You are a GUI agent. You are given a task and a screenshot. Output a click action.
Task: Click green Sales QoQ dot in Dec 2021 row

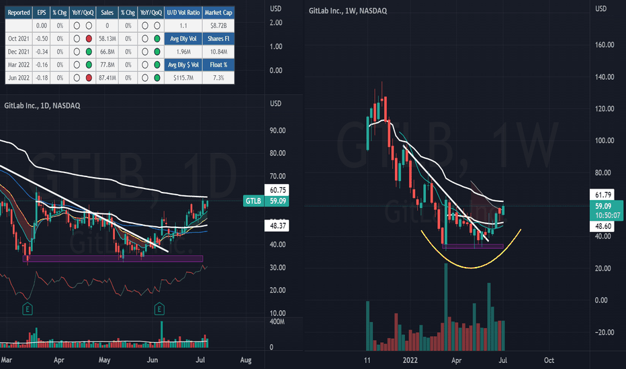[x=157, y=52]
